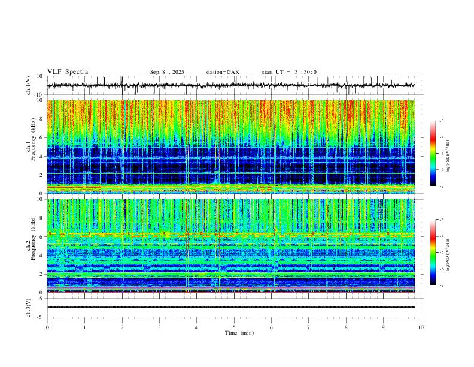
Task: Click the 'Time (min)' axis label
Action: 239,333
